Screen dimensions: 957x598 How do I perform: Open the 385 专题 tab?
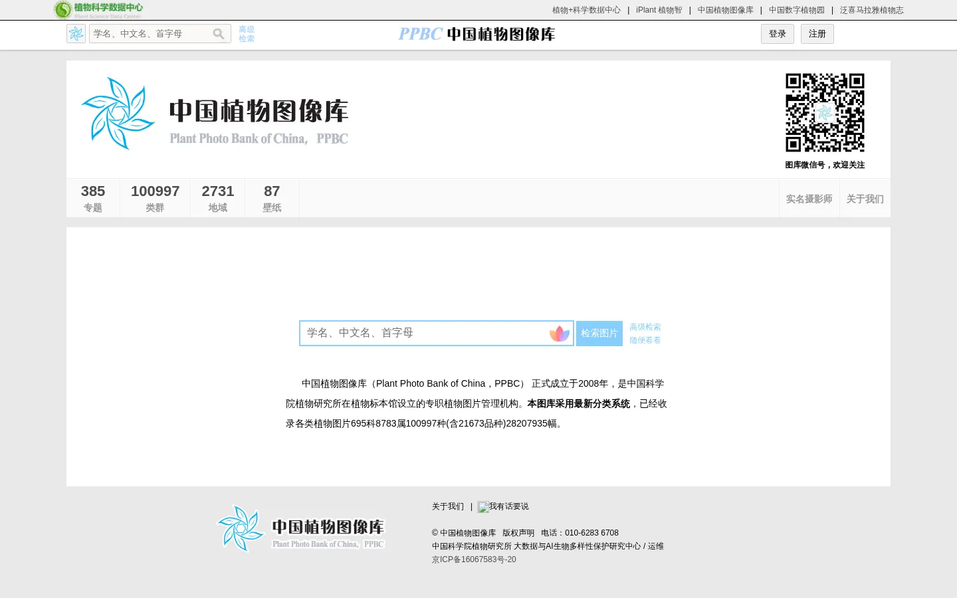click(93, 198)
